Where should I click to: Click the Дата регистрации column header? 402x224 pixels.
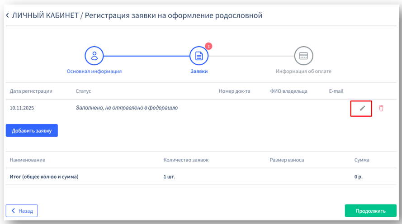(31, 91)
